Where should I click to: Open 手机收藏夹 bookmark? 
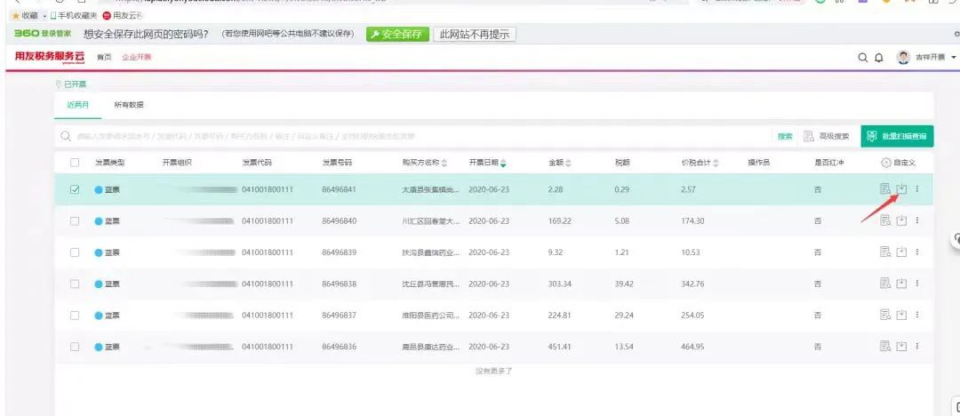[74, 15]
